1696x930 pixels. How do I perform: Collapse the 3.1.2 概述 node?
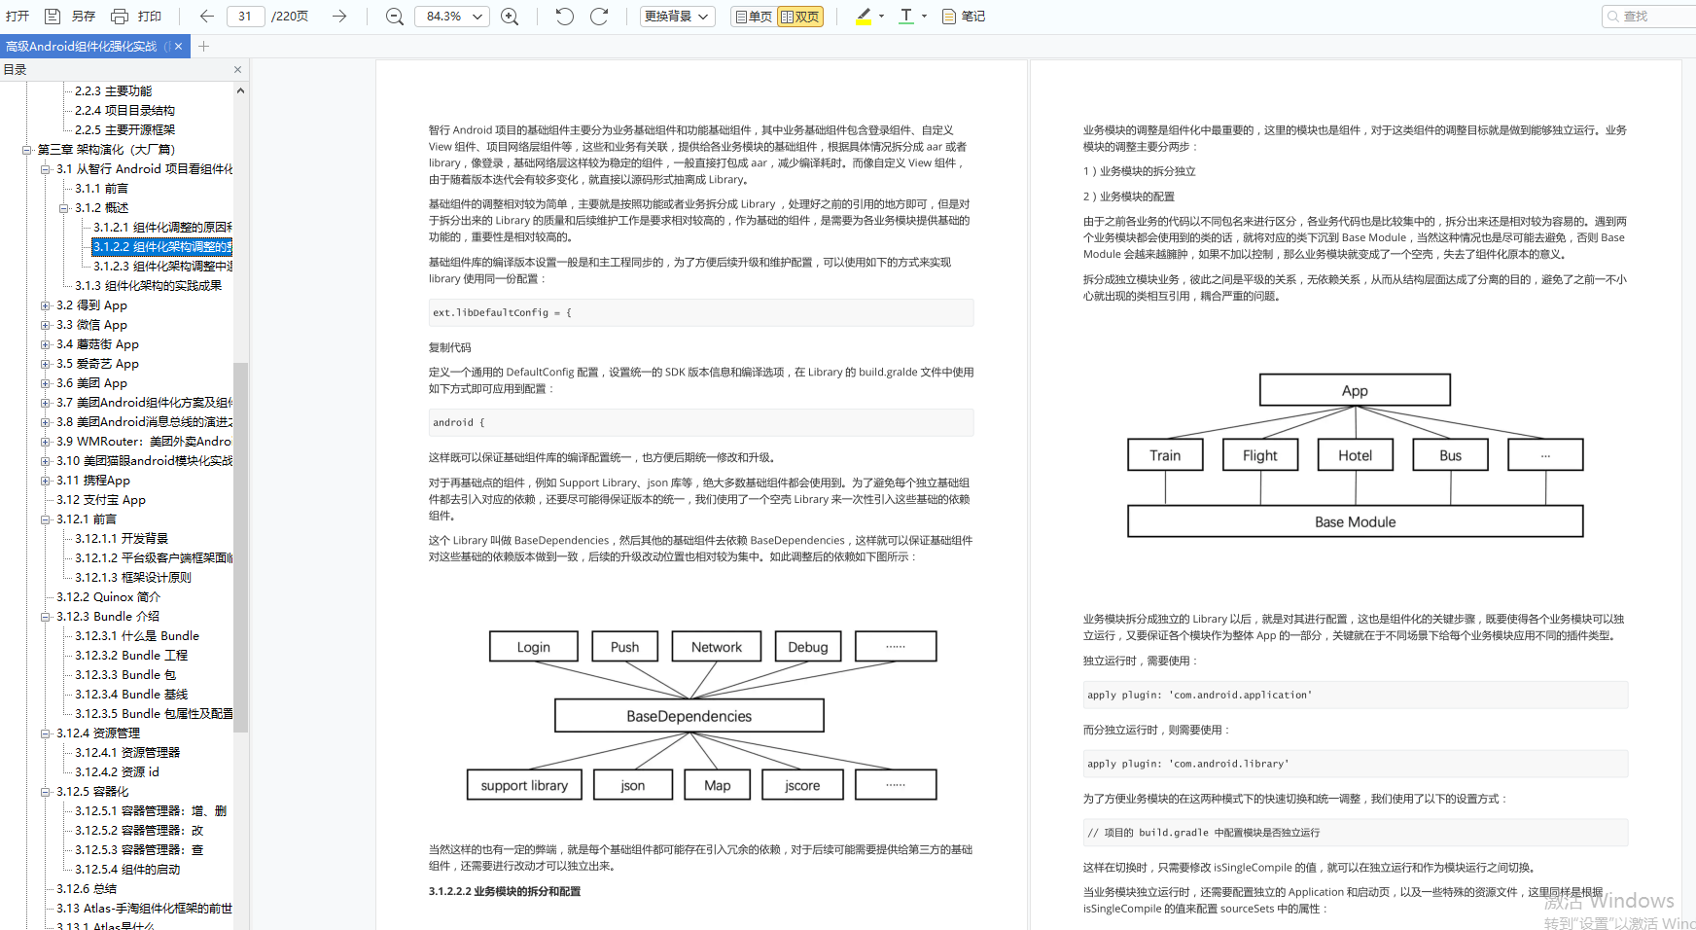tap(63, 208)
